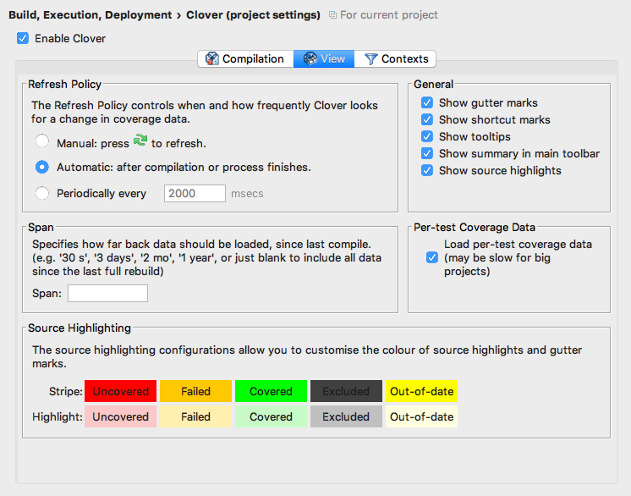Click the msecs interval field showing 2000
This screenshot has width=631, height=496.
195,193
